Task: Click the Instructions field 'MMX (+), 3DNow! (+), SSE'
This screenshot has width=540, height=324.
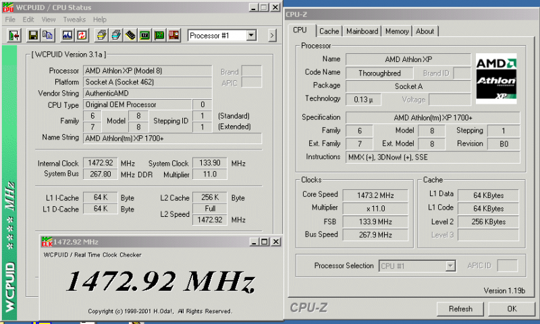Action: (433, 158)
